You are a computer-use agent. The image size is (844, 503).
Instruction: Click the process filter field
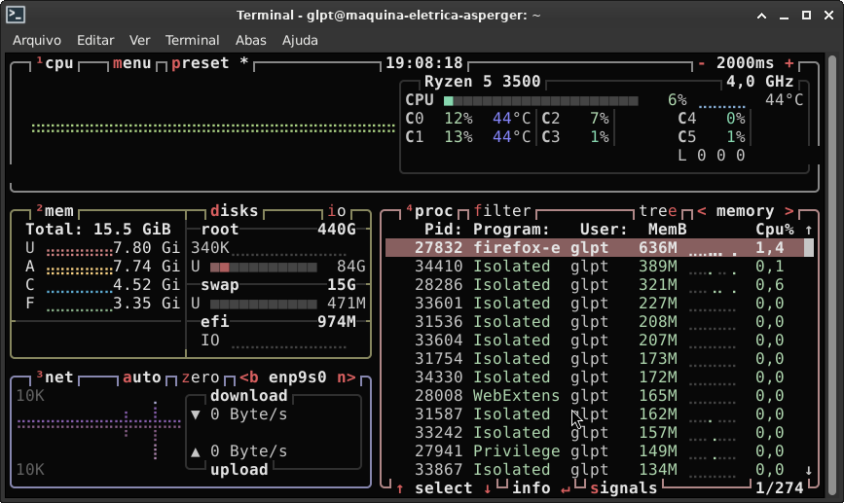point(502,211)
